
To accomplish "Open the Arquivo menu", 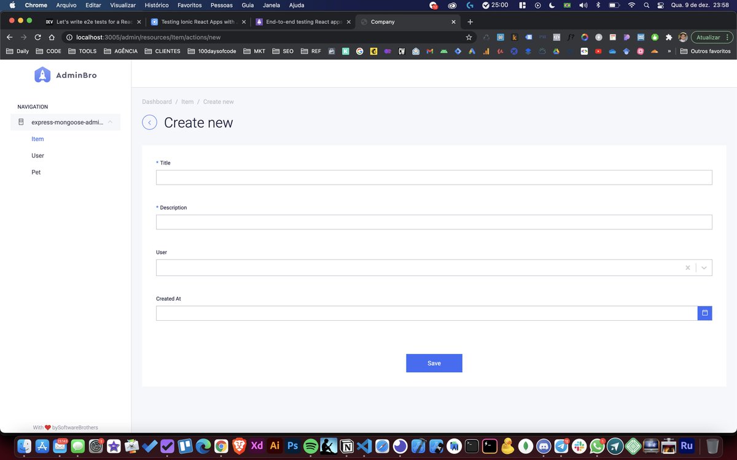I will click(66, 5).
